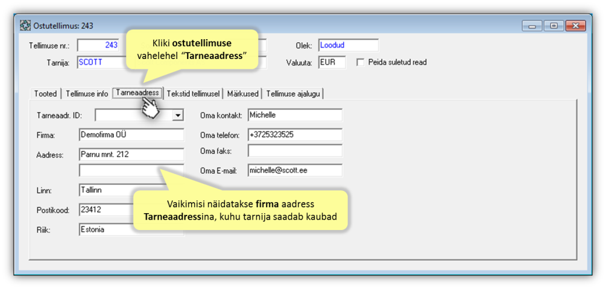Viewport: 606px width, 289px height.
Task: Click the Oma E-mail field
Action: pos(294,170)
